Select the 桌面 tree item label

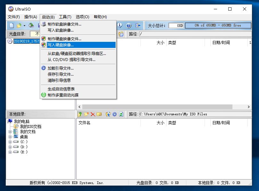pyautogui.click(x=24, y=137)
